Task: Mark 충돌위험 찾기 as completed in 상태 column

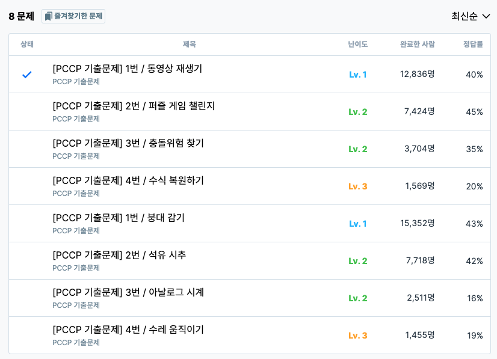Action: click(25, 149)
